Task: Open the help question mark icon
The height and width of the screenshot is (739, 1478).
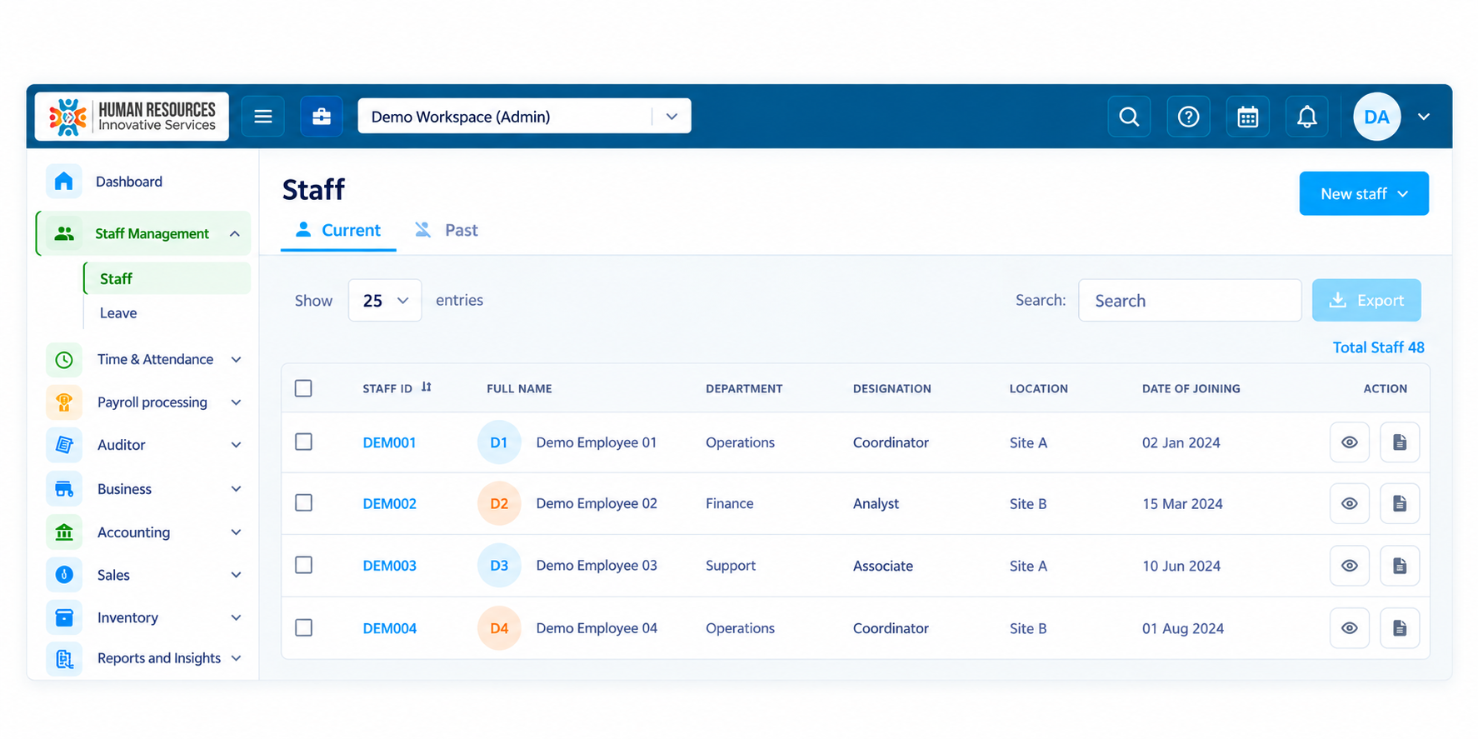Action: pos(1188,117)
